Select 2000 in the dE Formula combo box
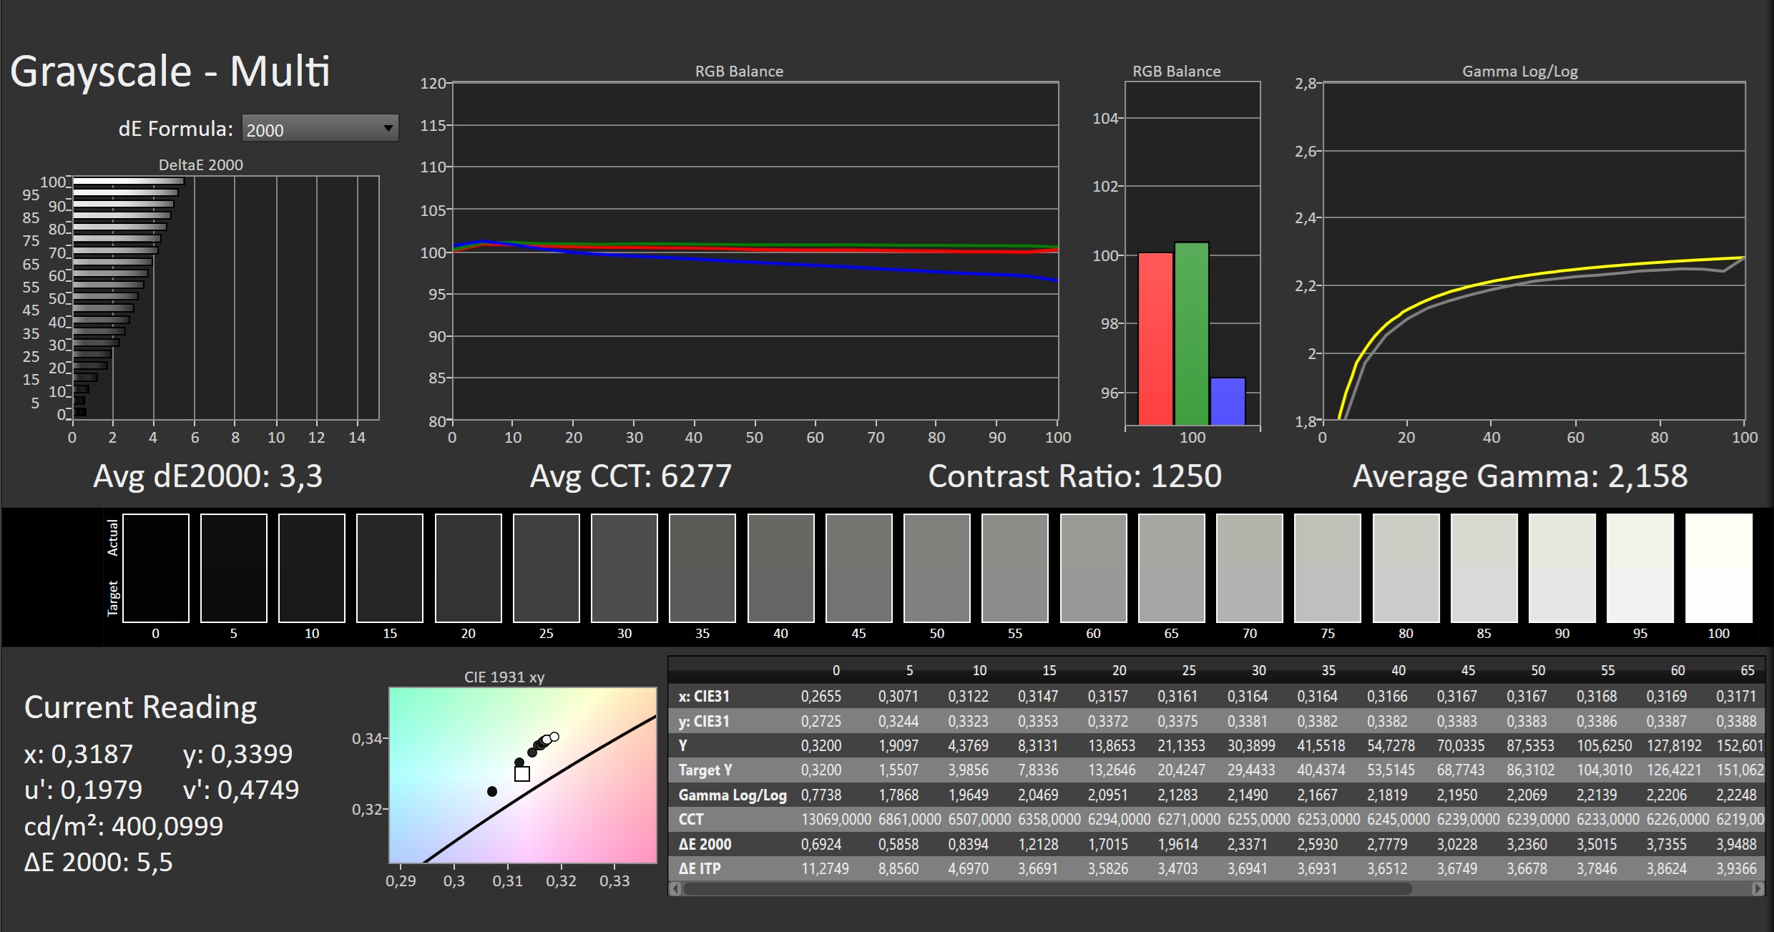This screenshot has width=1774, height=932. point(308,127)
